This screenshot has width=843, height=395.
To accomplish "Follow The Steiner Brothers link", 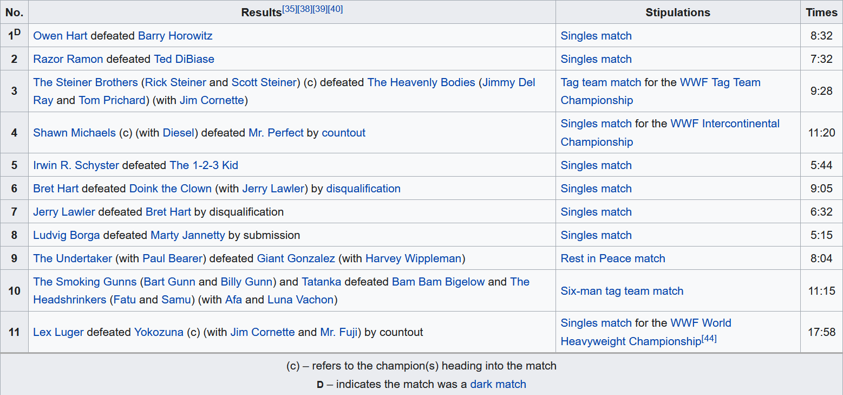I will click(86, 82).
